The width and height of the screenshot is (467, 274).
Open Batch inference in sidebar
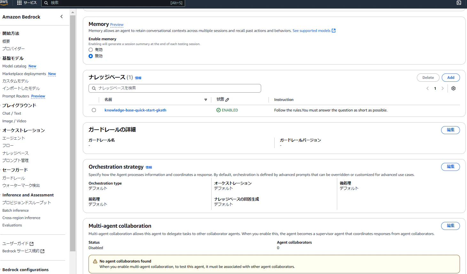pyautogui.click(x=15, y=210)
